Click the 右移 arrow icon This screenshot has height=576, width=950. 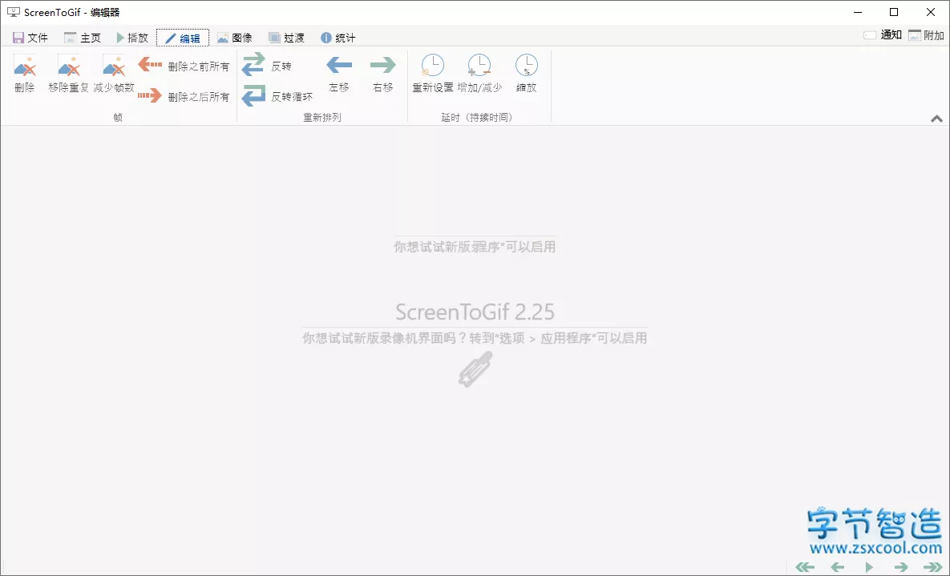(x=383, y=65)
